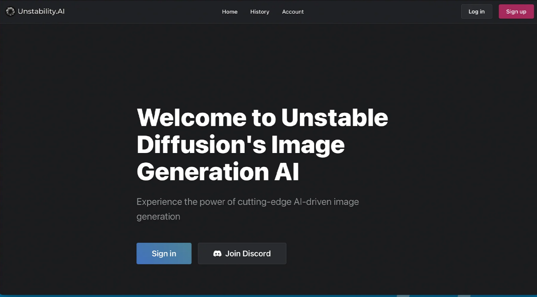The image size is (537, 297).
Task: Click the word Unstable in the headline
Action: pos(334,117)
